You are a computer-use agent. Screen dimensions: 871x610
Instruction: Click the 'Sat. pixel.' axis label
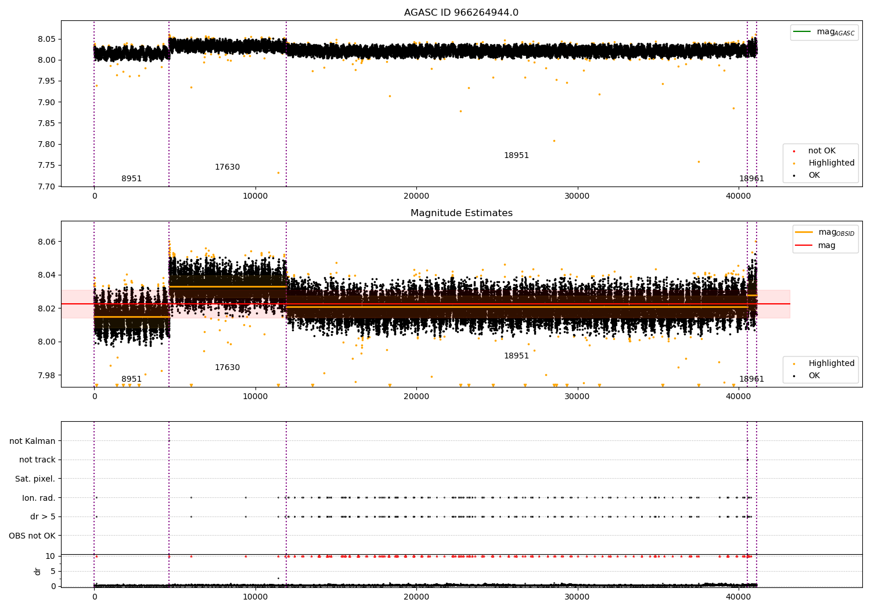(35, 479)
